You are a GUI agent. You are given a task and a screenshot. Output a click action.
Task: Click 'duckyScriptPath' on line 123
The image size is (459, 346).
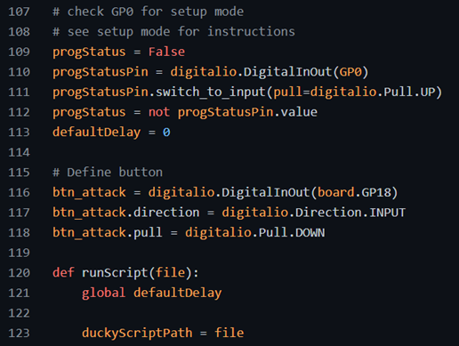tap(137, 334)
